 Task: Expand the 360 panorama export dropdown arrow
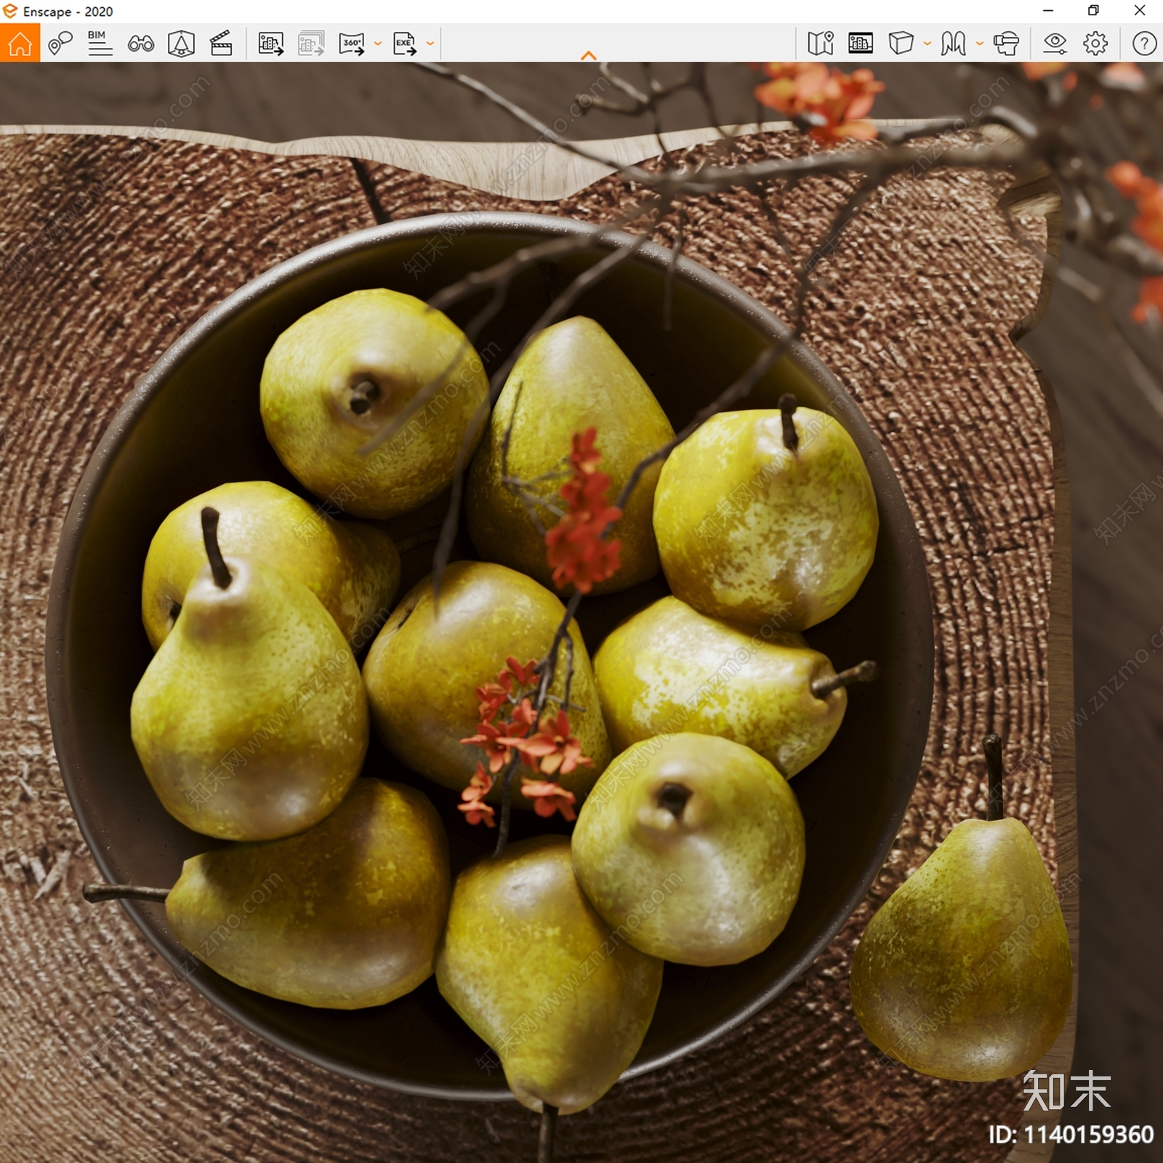(377, 44)
